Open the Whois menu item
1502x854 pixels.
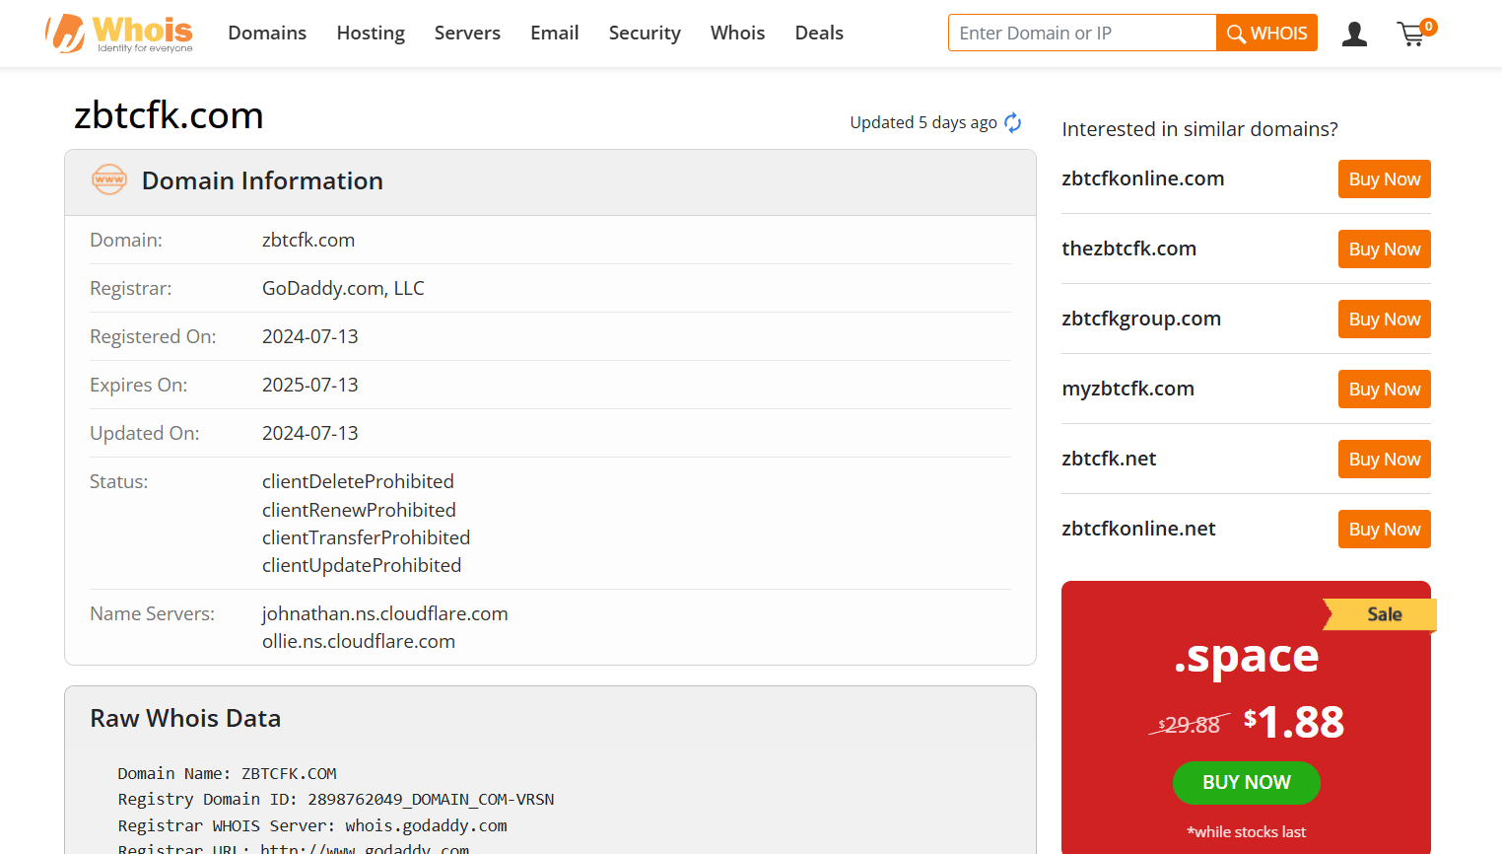tap(737, 33)
